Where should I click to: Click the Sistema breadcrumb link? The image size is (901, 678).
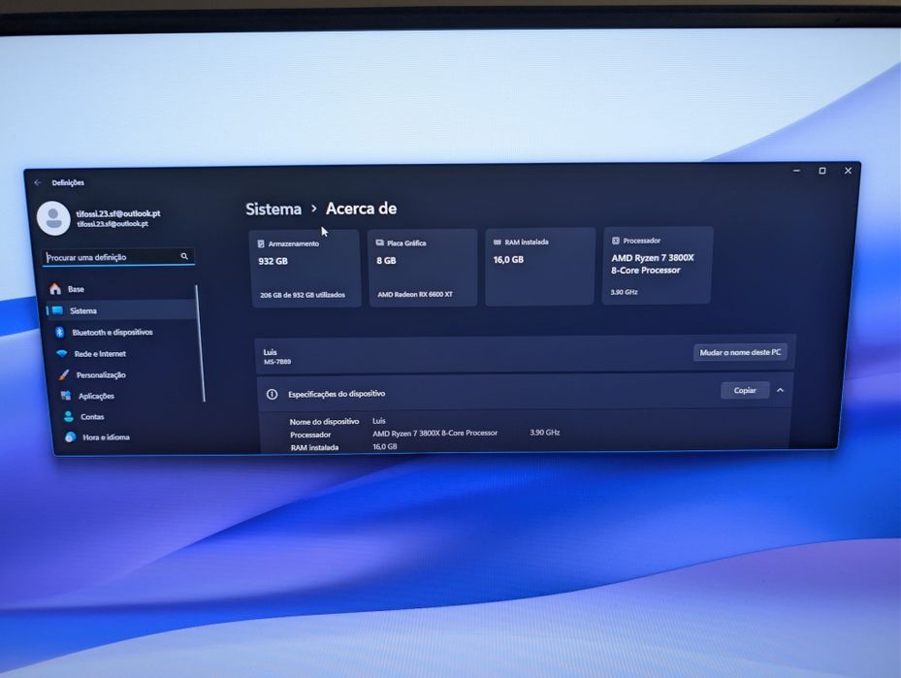274,210
